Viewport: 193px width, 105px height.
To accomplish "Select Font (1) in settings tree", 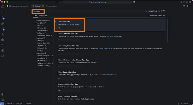I will (x=40, y=26).
